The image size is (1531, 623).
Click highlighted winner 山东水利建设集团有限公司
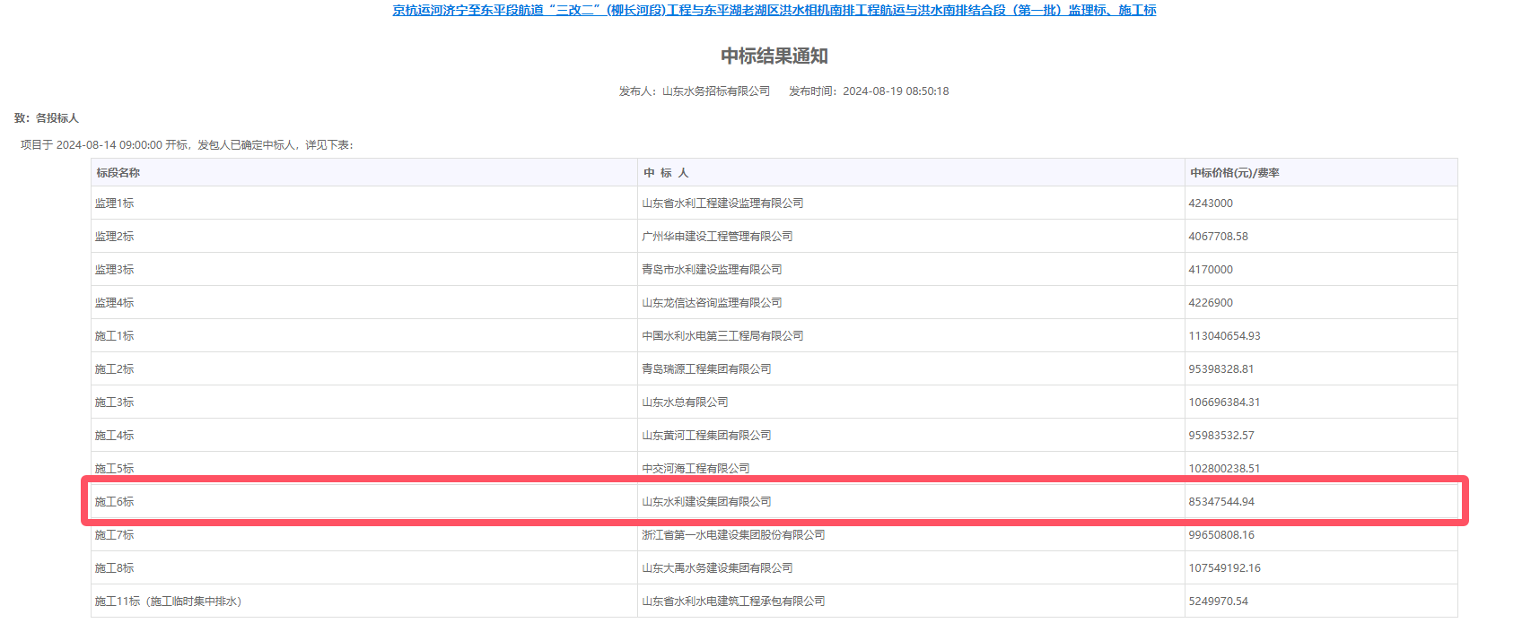click(x=706, y=502)
